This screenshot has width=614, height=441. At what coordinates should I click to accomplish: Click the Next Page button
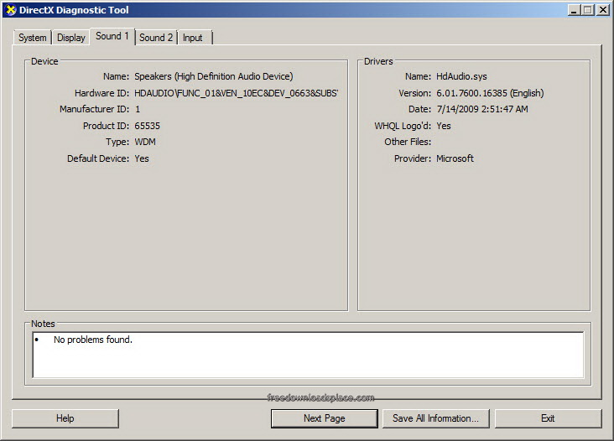click(324, 418)
